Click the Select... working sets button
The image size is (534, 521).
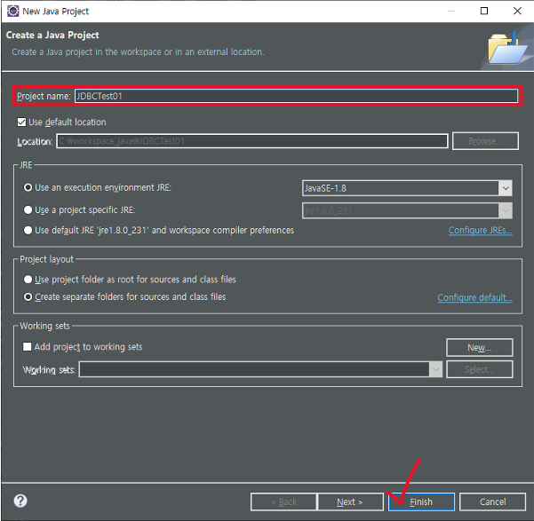pos(480,369)
